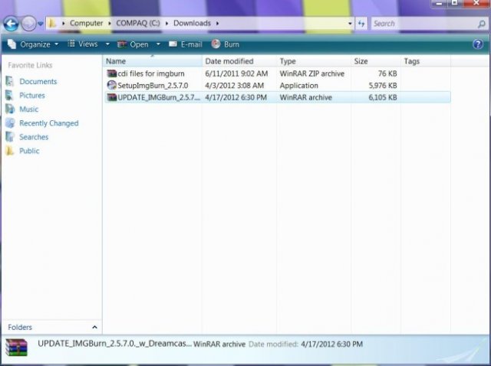Click the Pictures icon in sidebar

pos(10,96)
